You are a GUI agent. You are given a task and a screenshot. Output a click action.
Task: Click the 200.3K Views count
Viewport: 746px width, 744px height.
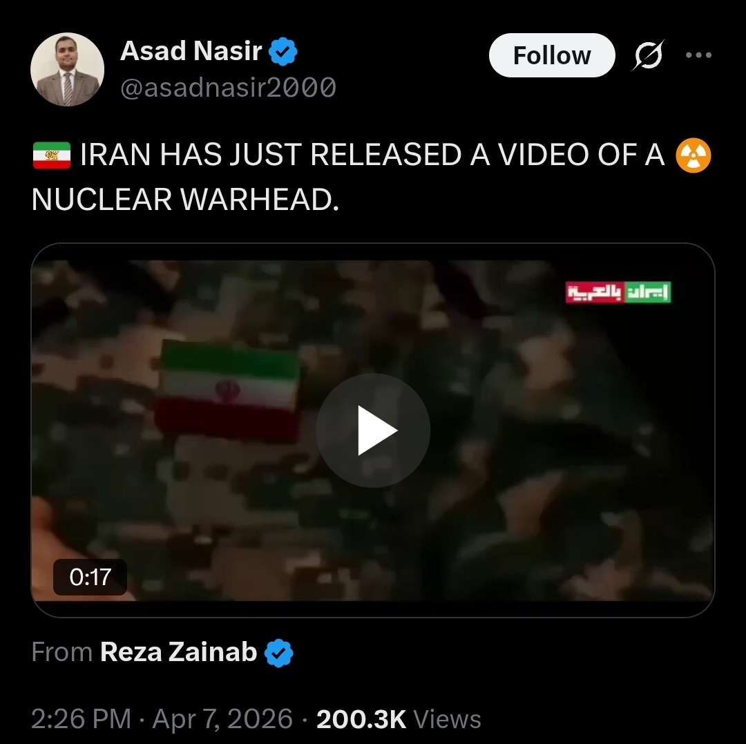click(399, 719)
